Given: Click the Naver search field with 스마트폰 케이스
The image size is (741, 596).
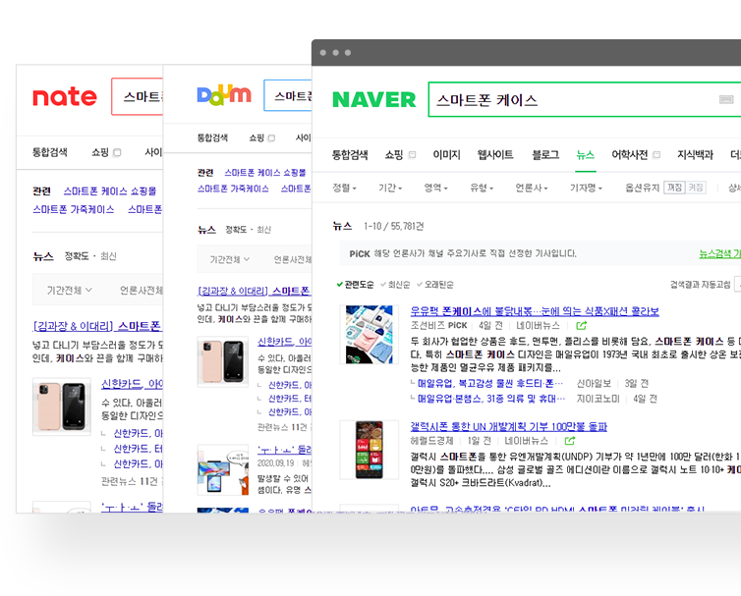Looking at the screenshot, I should (584, 99).
